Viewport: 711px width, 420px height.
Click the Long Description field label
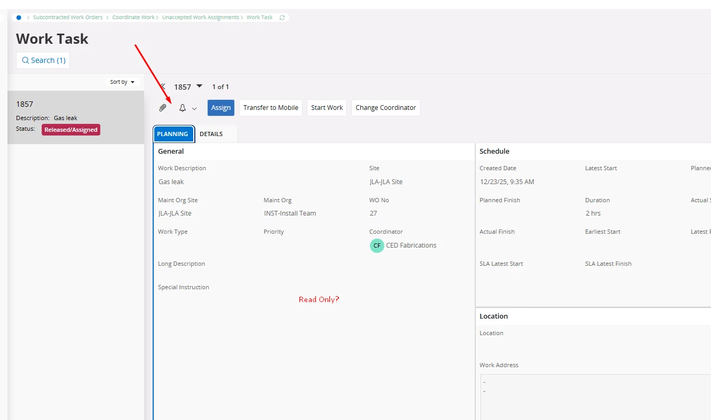pos(181,264)
